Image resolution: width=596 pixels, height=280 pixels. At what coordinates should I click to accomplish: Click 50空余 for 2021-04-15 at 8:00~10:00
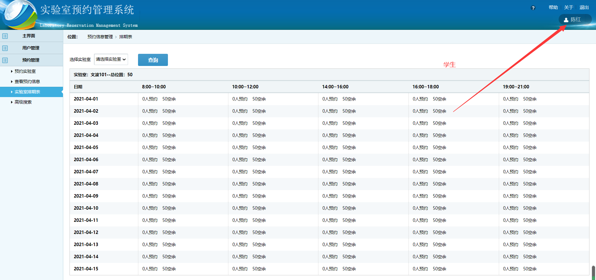pyautogui.click(x=169, y=269)
